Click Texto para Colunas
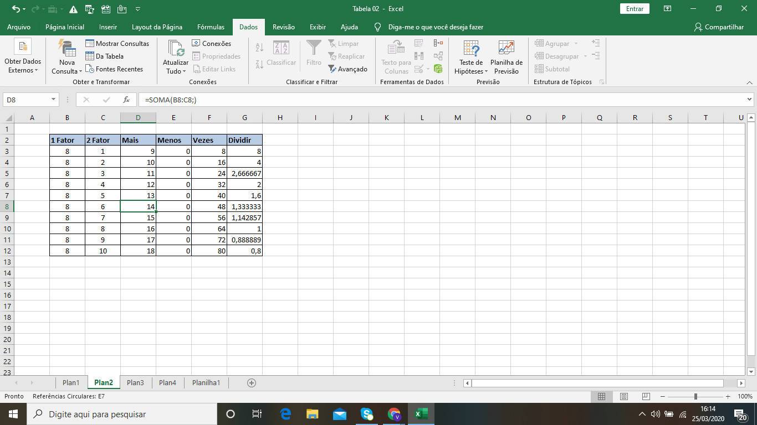This screenshot has height=425, width=757. click(396, 57)
